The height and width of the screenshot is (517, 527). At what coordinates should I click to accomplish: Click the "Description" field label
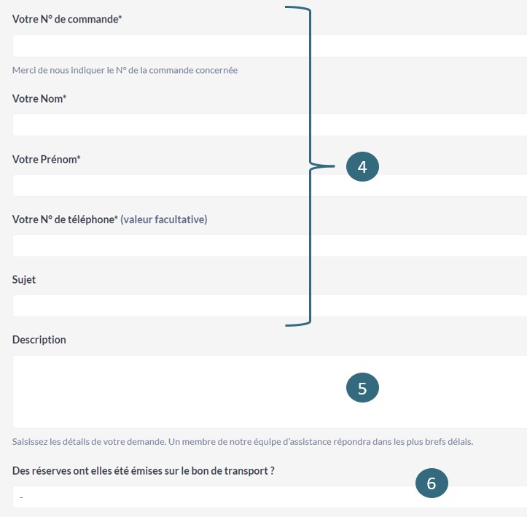pos(39,340)
